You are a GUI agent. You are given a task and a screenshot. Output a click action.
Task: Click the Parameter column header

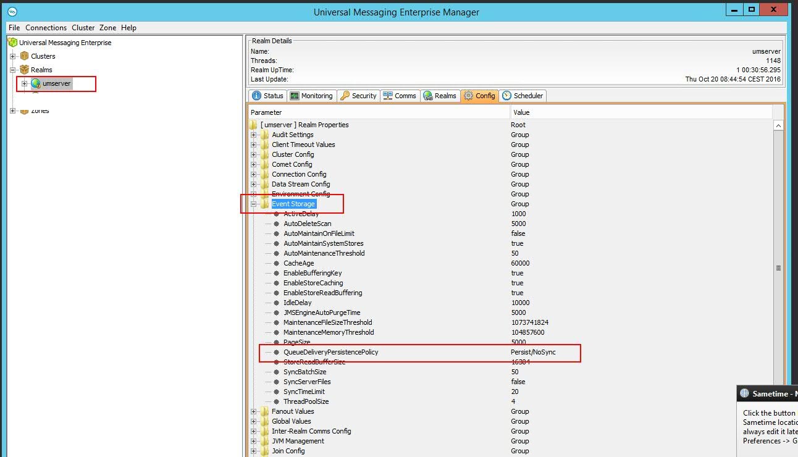pyautogui.click(x=379, y=112)
